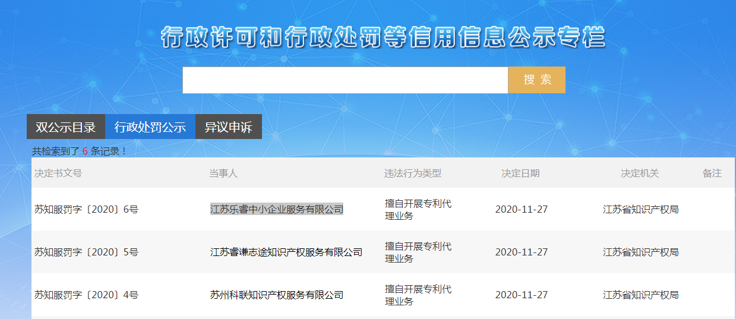
Task: Select 苏州科联知识产权服务有限公司 party name
Action: [277, 295]
